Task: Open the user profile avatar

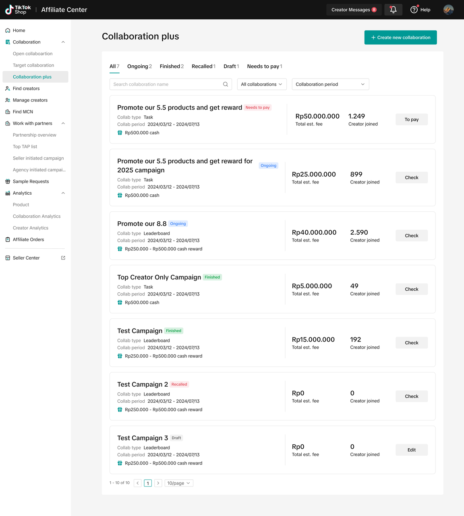Action: tap(448, 10)
